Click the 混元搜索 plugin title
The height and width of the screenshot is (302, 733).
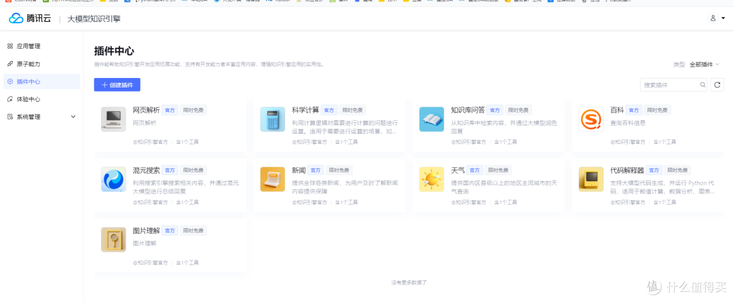tap(147, 170)
